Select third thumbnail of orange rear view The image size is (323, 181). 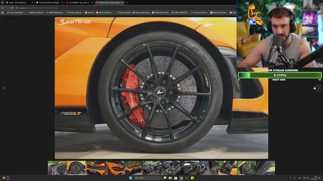[x=95, y=168]
